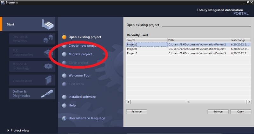Click the Project2 path cell
The height and width of the screenshot is (134, 254).
pos(199,44)
